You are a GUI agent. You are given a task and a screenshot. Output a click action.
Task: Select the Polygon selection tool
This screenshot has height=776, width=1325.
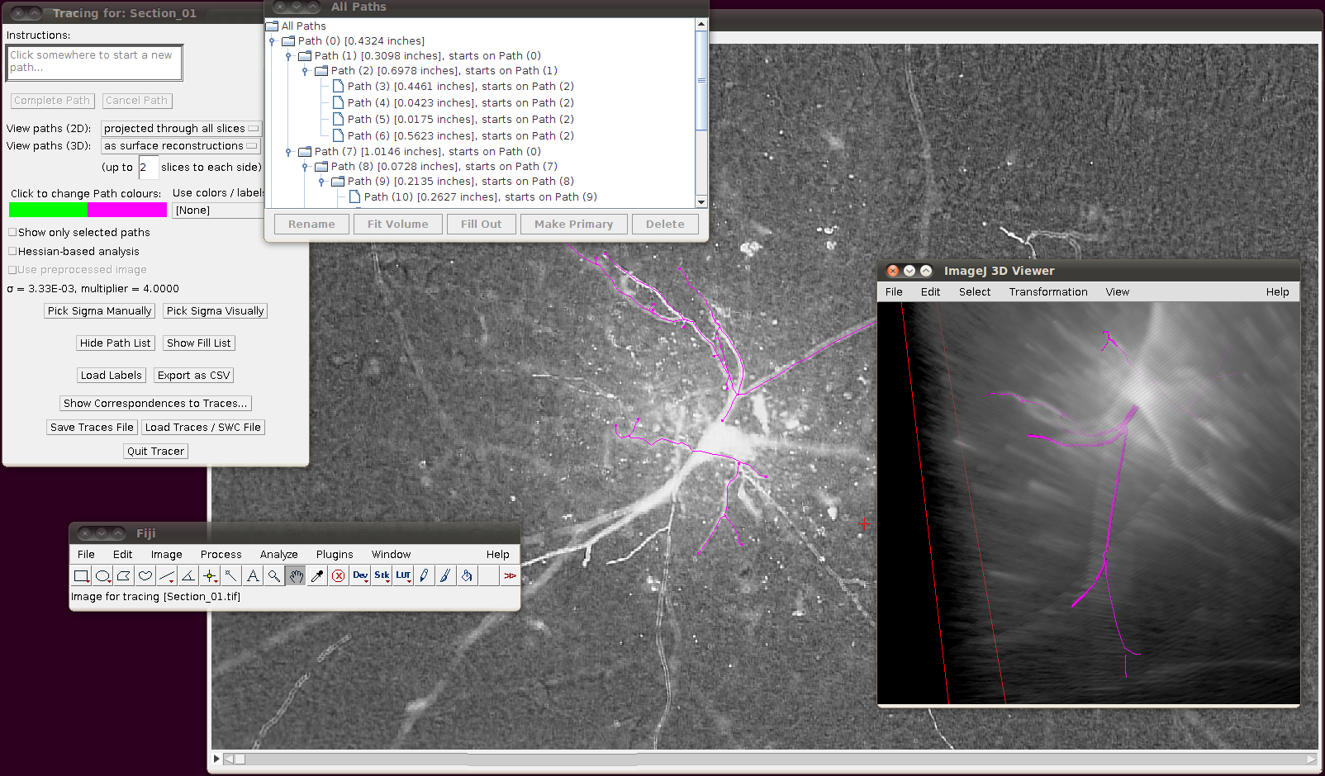coord(124,576)
